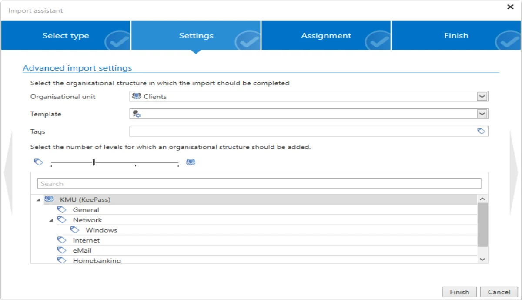522x300 pixels.
Task: Click the tag icon beside Internet
Action: (x=62, y=240)
